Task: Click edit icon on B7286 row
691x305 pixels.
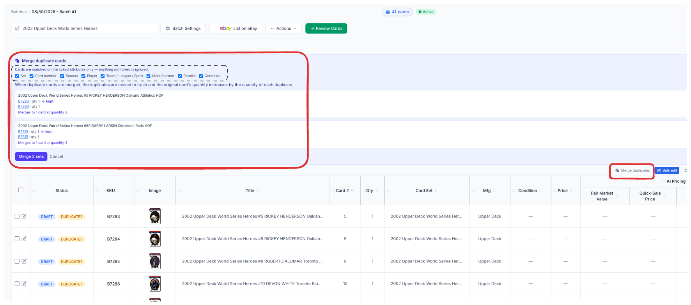Action: click(24, 284)
